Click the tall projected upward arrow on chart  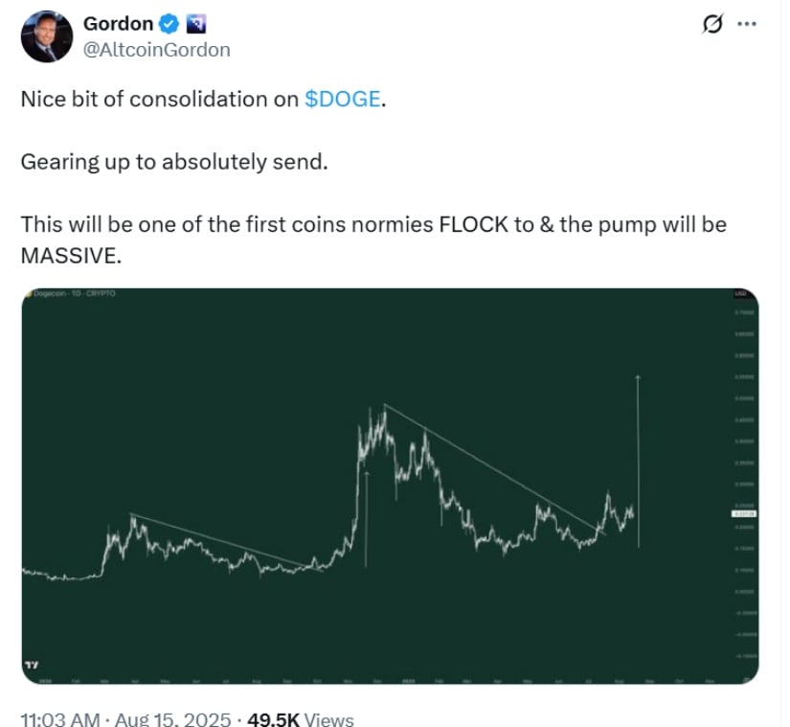point(638,461)
